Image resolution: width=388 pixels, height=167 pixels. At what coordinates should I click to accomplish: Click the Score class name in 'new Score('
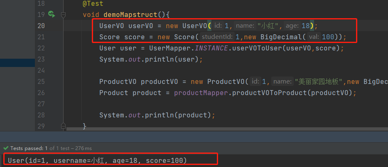(x=184, y=37)
